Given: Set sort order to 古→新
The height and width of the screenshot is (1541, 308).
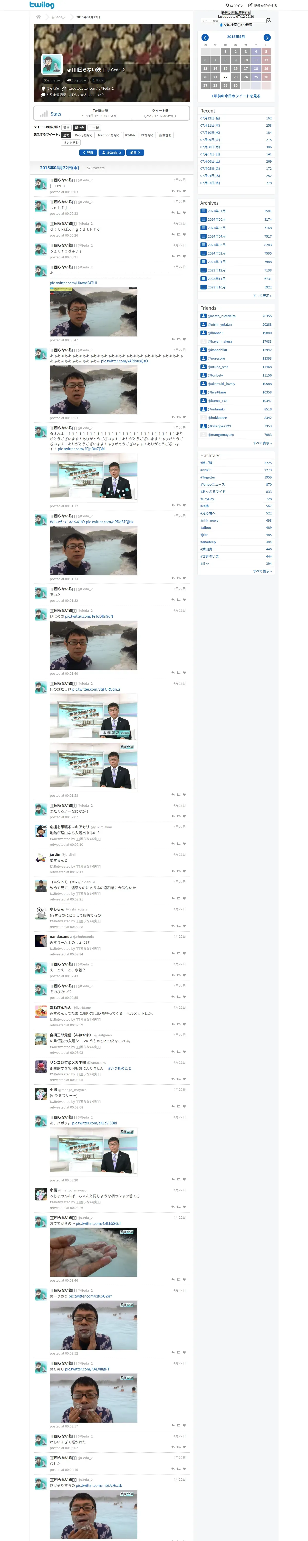Looking at the screenshot, I should [94, 127].
